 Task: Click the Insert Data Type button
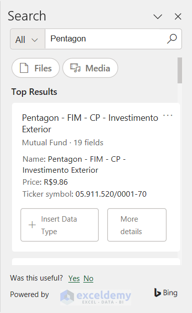click(x=60, y=225)
